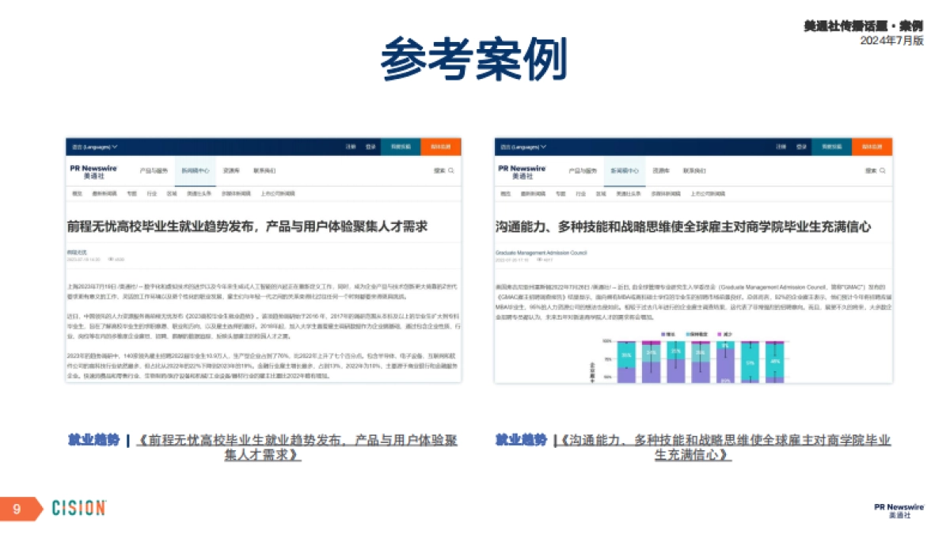
Task: Expand the language chevron arrow on the left page
Action: 114,147
